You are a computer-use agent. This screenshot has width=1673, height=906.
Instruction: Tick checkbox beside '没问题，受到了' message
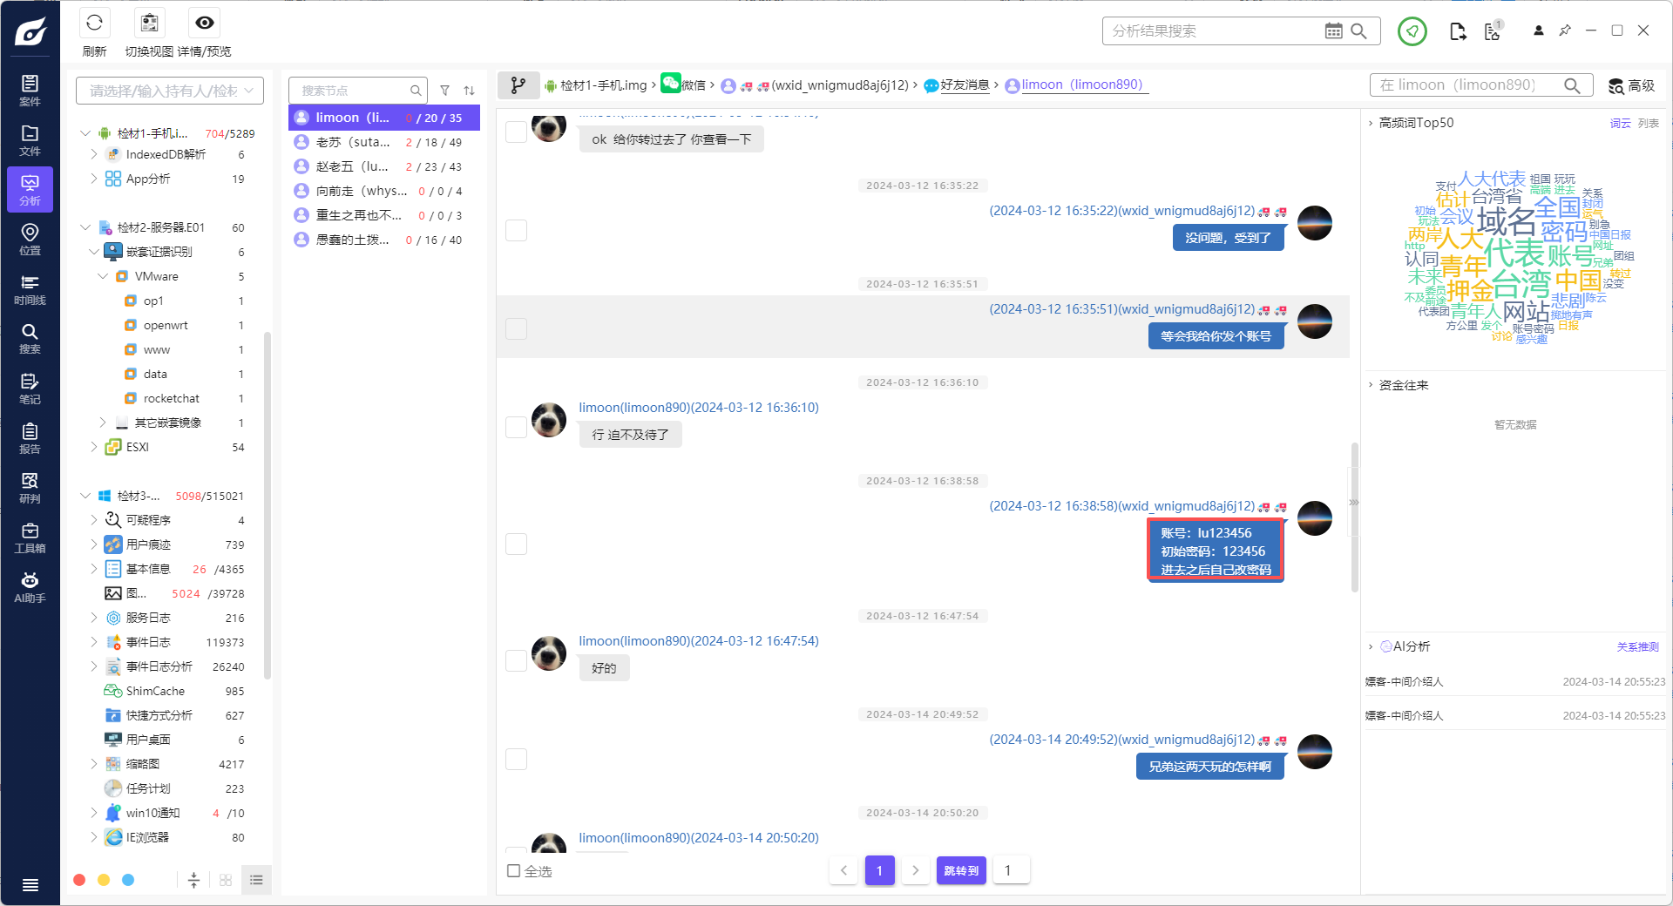point(517,230)
